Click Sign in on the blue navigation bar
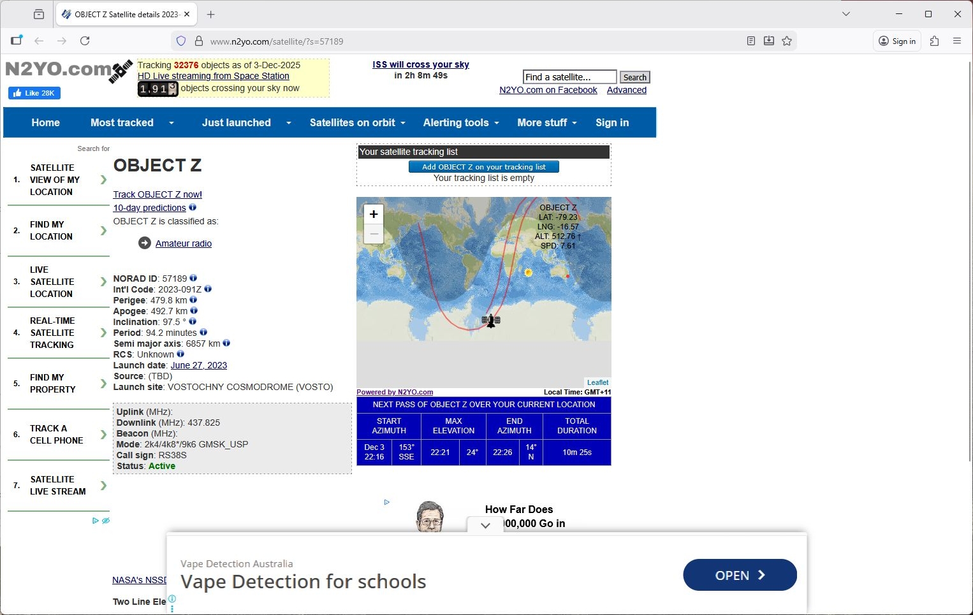The width and height of the screenshot is (973, 615). (612, 122)
